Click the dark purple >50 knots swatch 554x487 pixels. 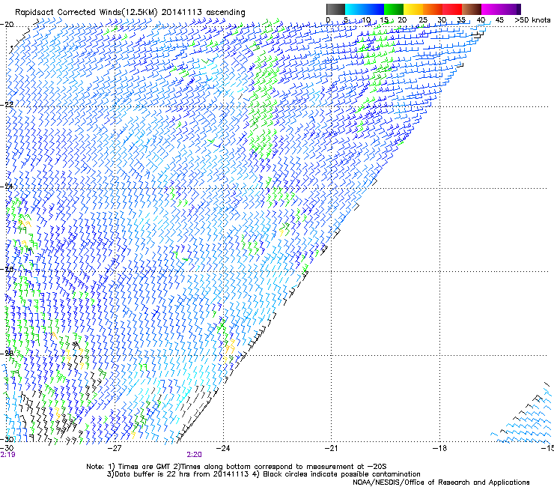coord(519,9)
